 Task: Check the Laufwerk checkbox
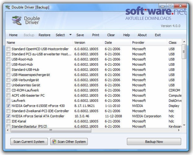(8, 100)
